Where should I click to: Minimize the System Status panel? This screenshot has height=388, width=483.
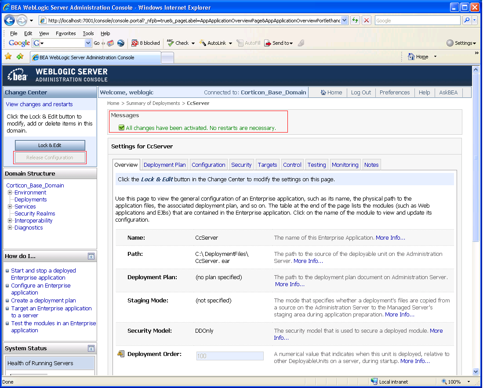[x=91, y=348]
